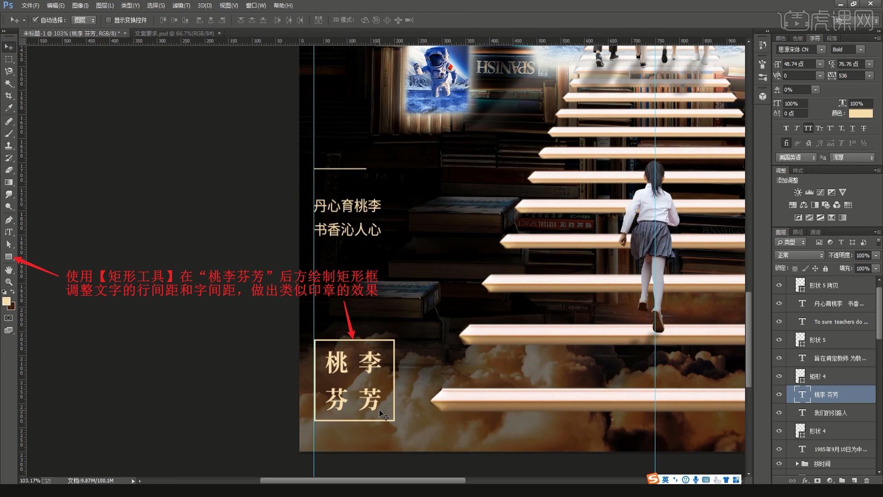This screenshot has height=497, width=883.
Task: Open the 滤镜 menu
Action: click(181, 6)
